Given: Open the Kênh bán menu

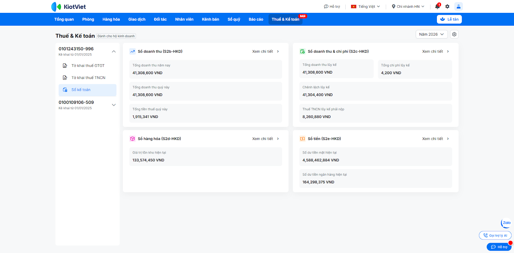Looking at the screenshot, I should (210, 19).
